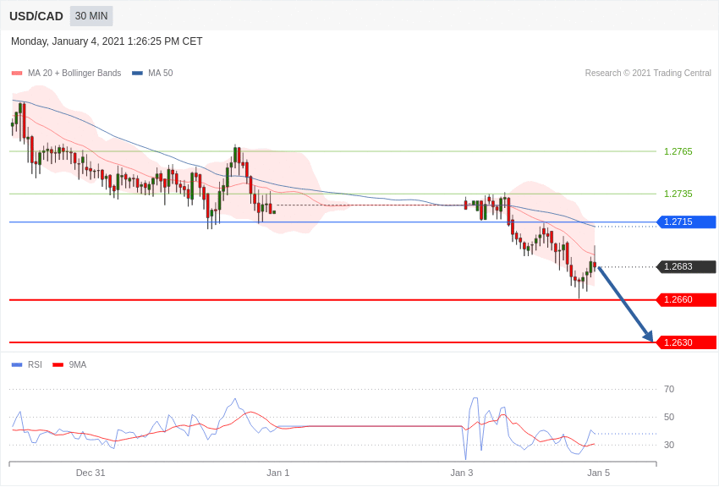Click the RSI 30 axis value

pyautogui.click(x=669, y=446)
